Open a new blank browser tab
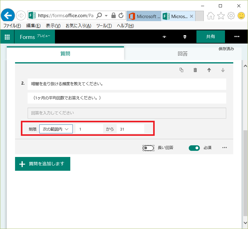This screenshot has height=229, width=248. tap(200, 16)
